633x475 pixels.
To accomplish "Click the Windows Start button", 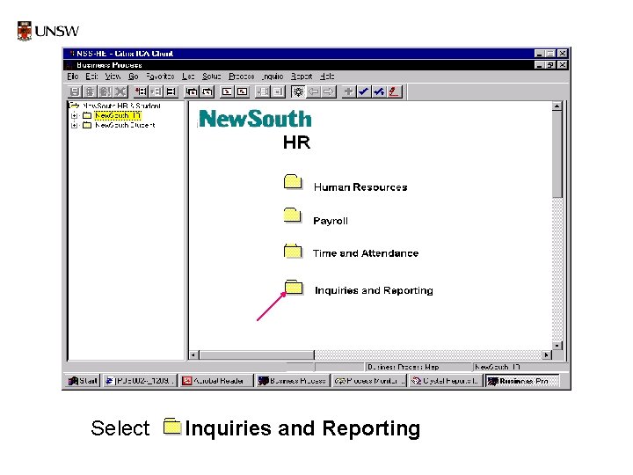I will coord(83,381).
